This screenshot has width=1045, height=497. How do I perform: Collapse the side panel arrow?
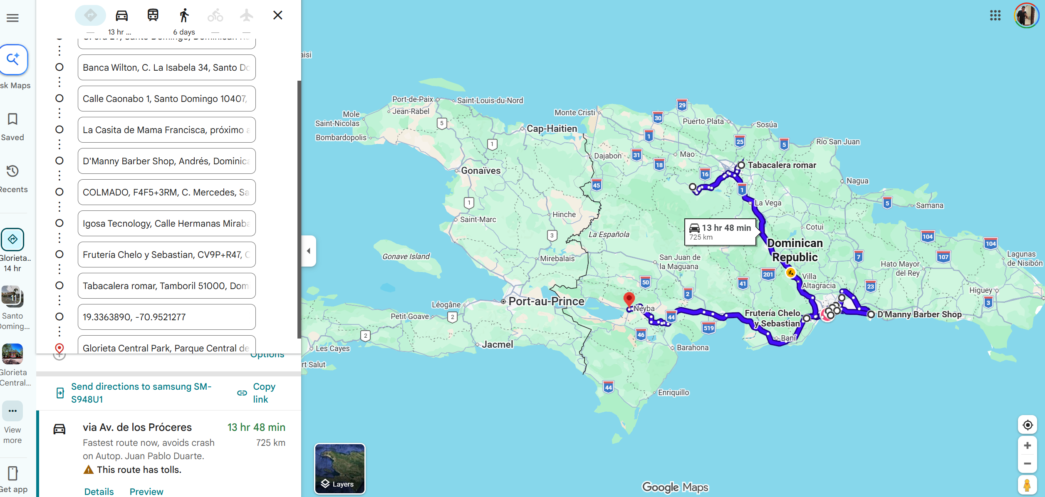pyautogui.click(x=309, y=251)
